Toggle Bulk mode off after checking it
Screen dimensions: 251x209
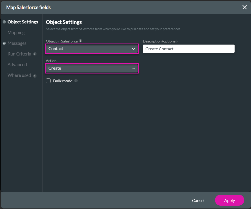48,81
